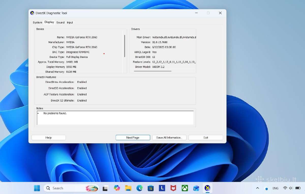Image resolution: width=305 pixels, height=194 pixels.
Task: Open Microsoft Store from the taskbar
Action: pos(151,188)
